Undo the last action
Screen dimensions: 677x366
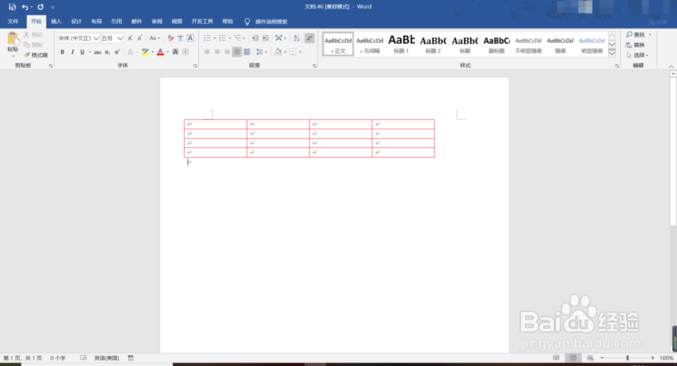pos(25,7)
